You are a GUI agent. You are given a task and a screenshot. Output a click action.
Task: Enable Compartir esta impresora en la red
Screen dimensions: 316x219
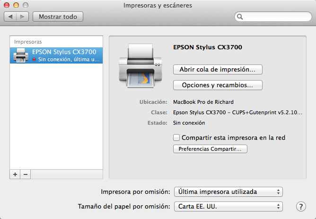176,137
